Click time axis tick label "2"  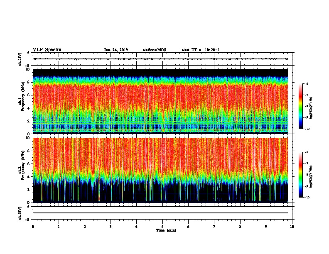coord(85,227)
